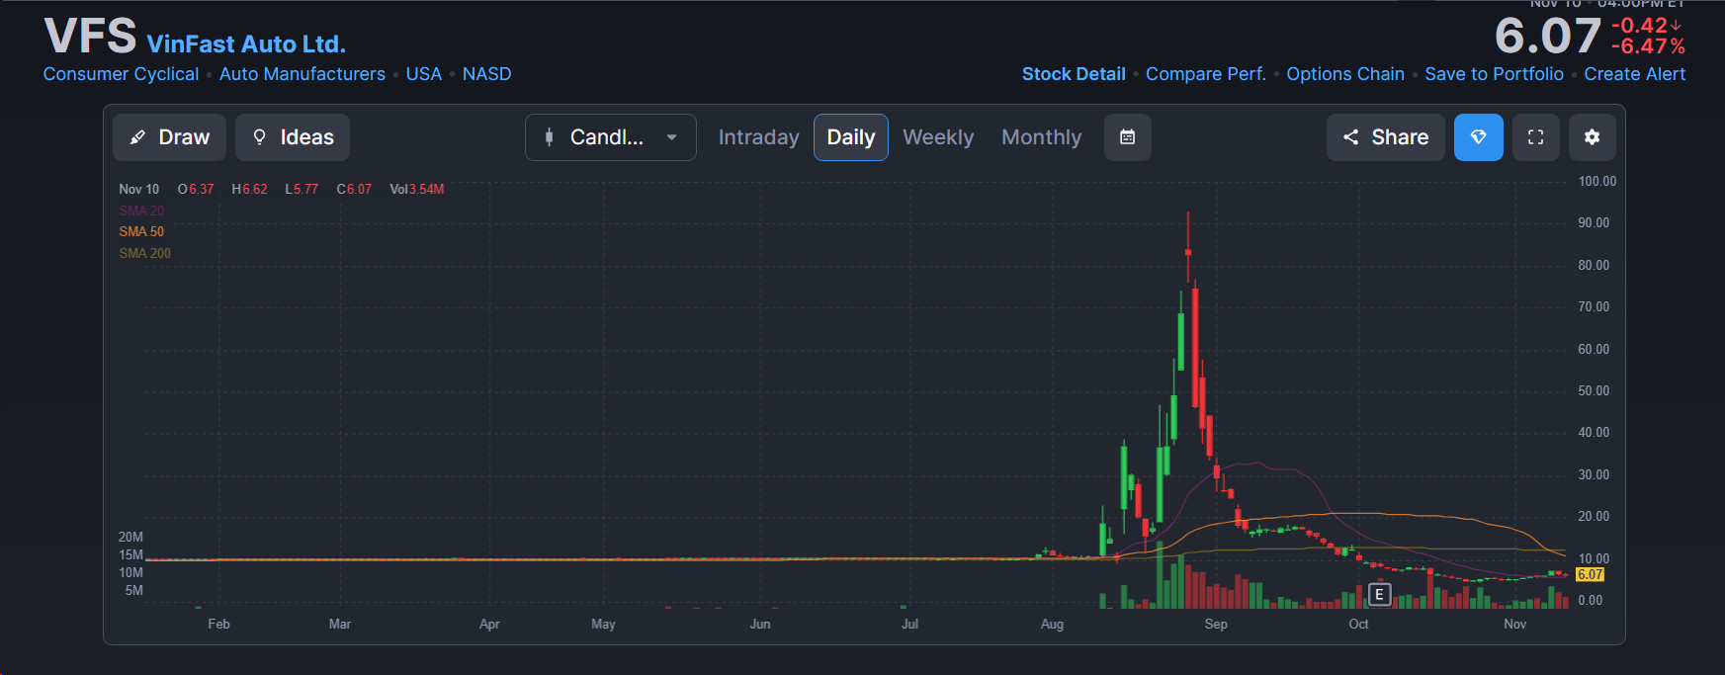1725x675 pixels.
Task: Open Compare Perf. link
Action: pyautogui.click(x=1206, y=74)
